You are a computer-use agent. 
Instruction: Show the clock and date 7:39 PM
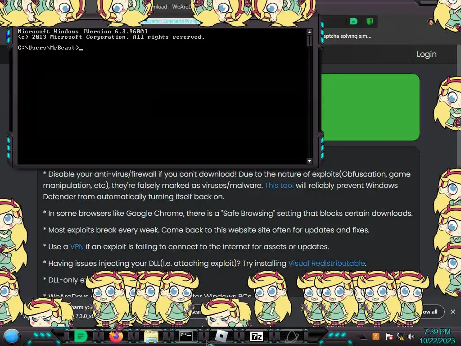click(x=437, y=336)
